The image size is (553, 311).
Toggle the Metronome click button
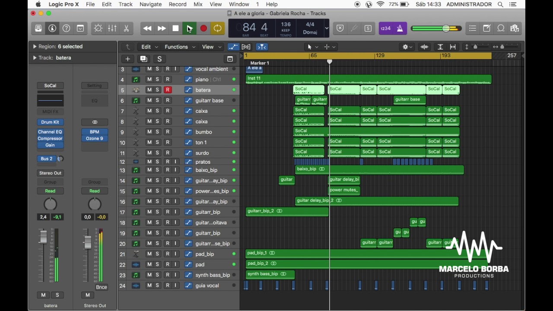pos(400,29)
